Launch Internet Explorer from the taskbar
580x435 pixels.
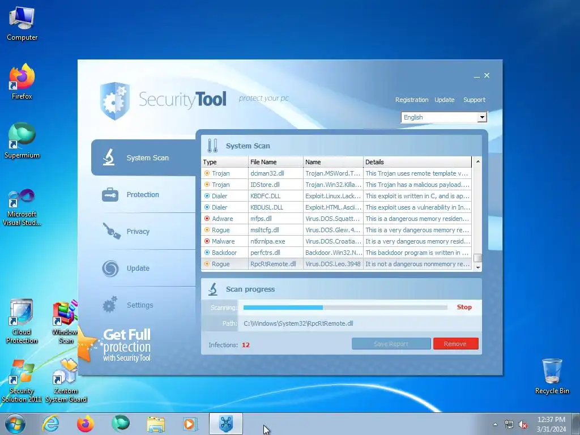pyautogui.click(x=50, y=424)
